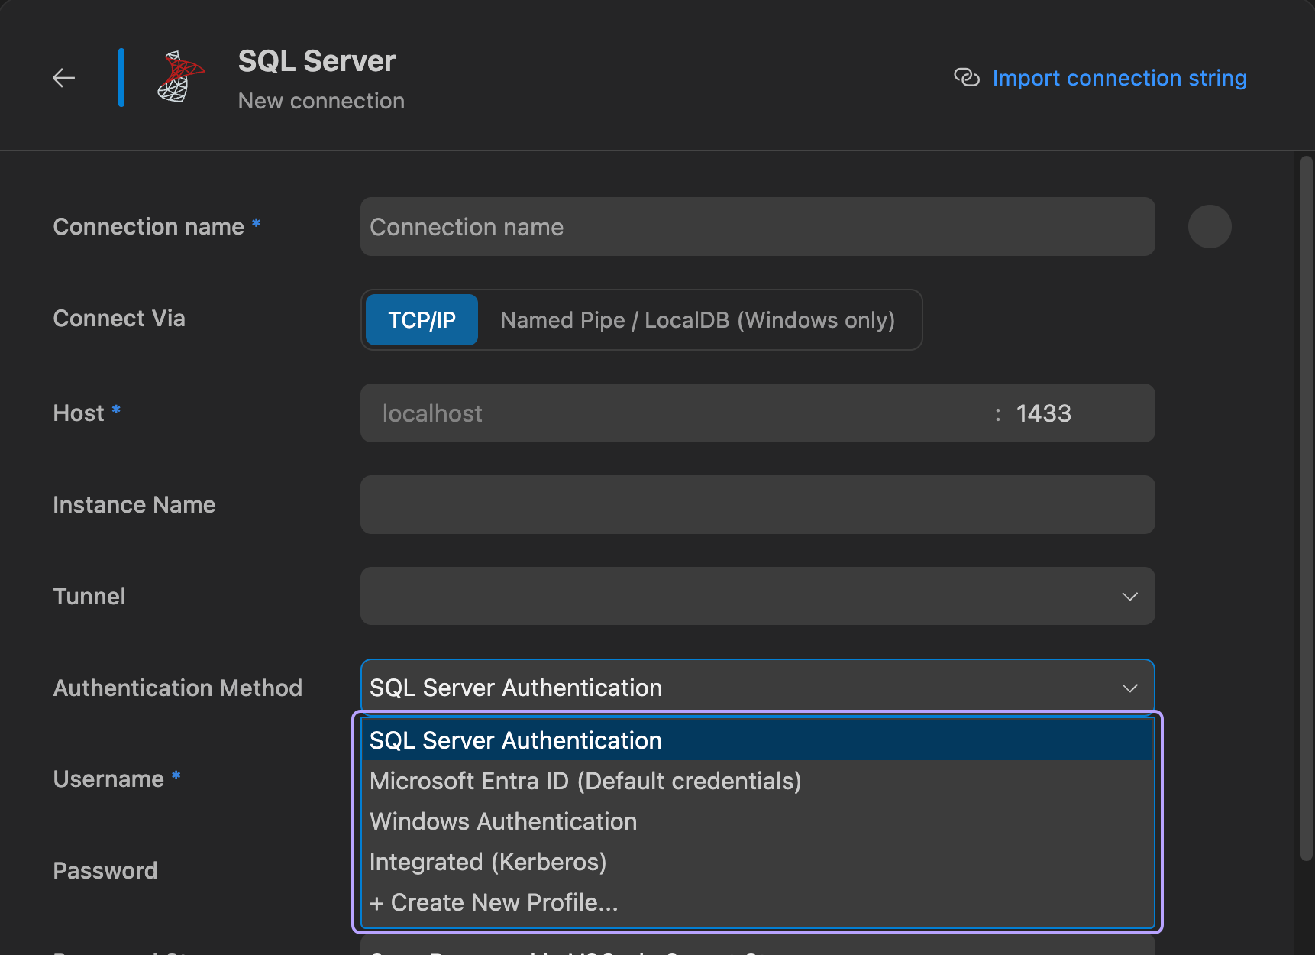Collapse the Authentication Method combo box
1315x955 pixels.
point(758,688)
